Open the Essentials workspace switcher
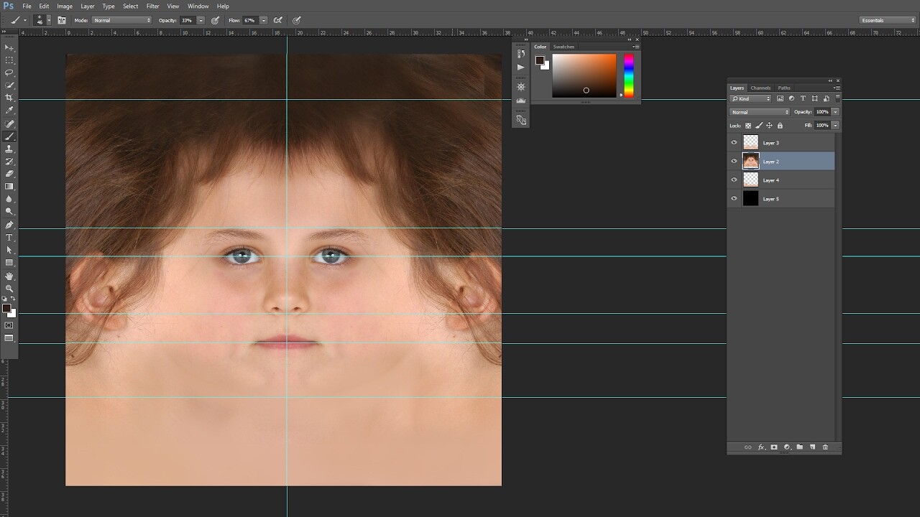920x517 pixels. [x=887, y=20]
